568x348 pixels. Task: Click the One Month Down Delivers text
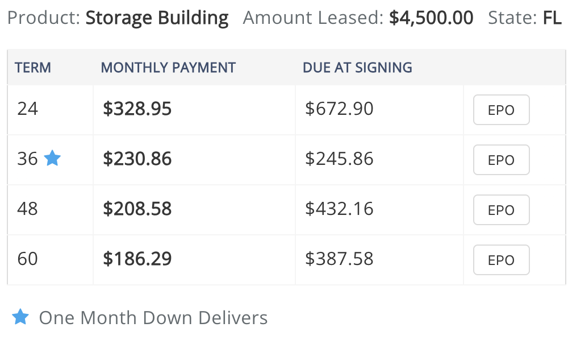153,317
